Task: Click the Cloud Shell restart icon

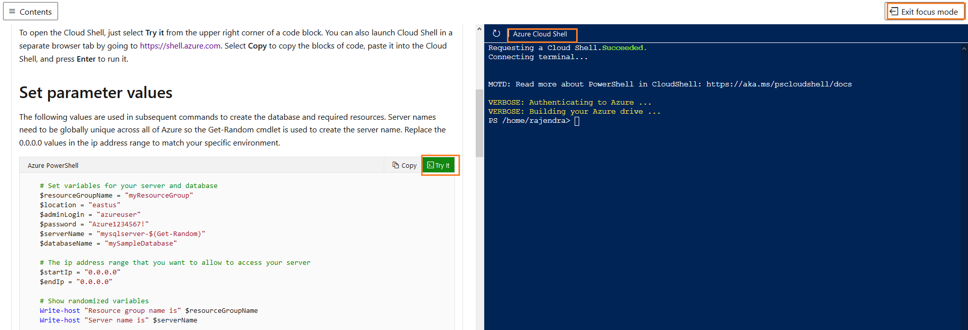Action: coord(496,33)
